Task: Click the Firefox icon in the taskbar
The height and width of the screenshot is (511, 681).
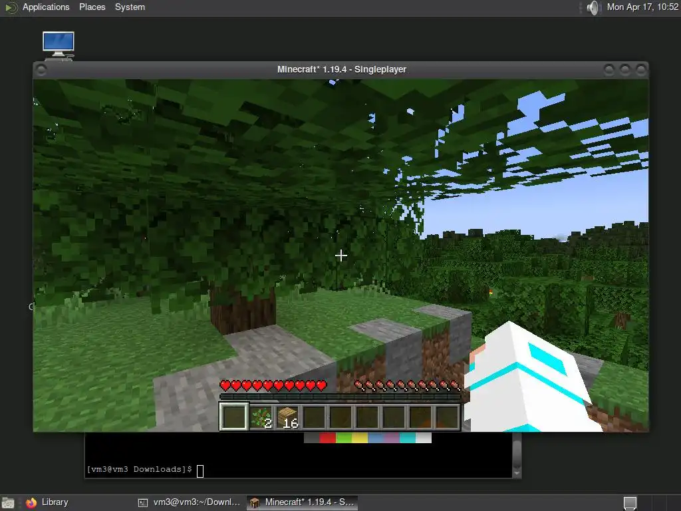Action: [31, 503]
